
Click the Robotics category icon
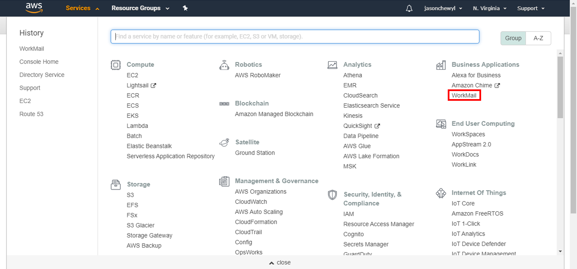pyautogui.click(x=224, y=65)
